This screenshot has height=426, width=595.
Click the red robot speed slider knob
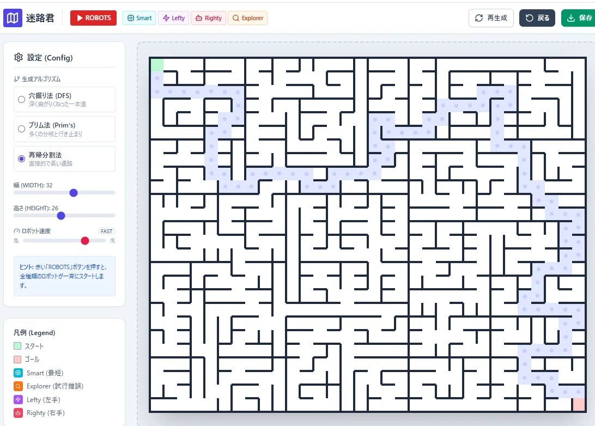click(x=85, y=240)
